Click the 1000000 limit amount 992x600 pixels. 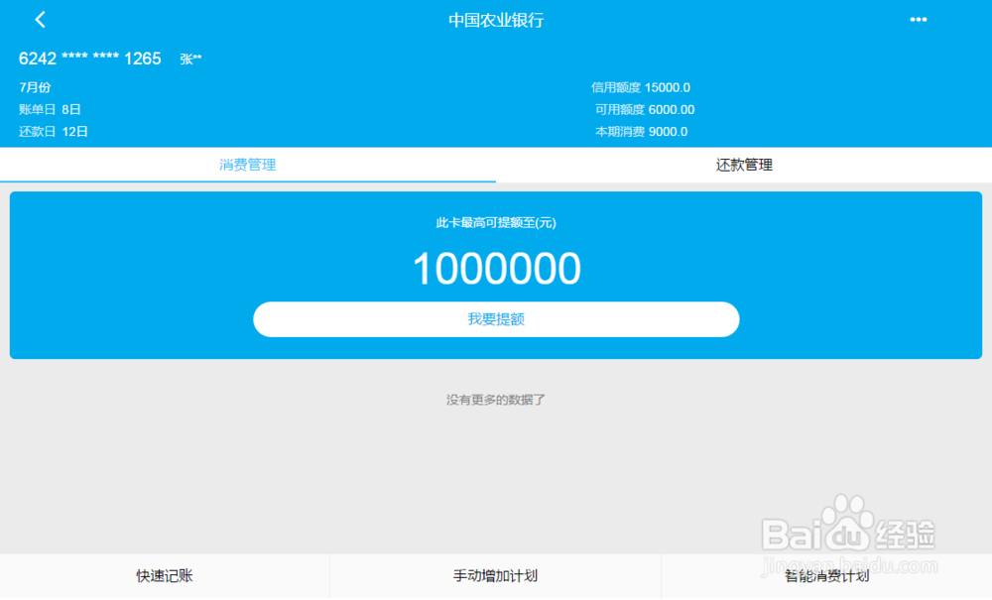[x=497, y=269]
